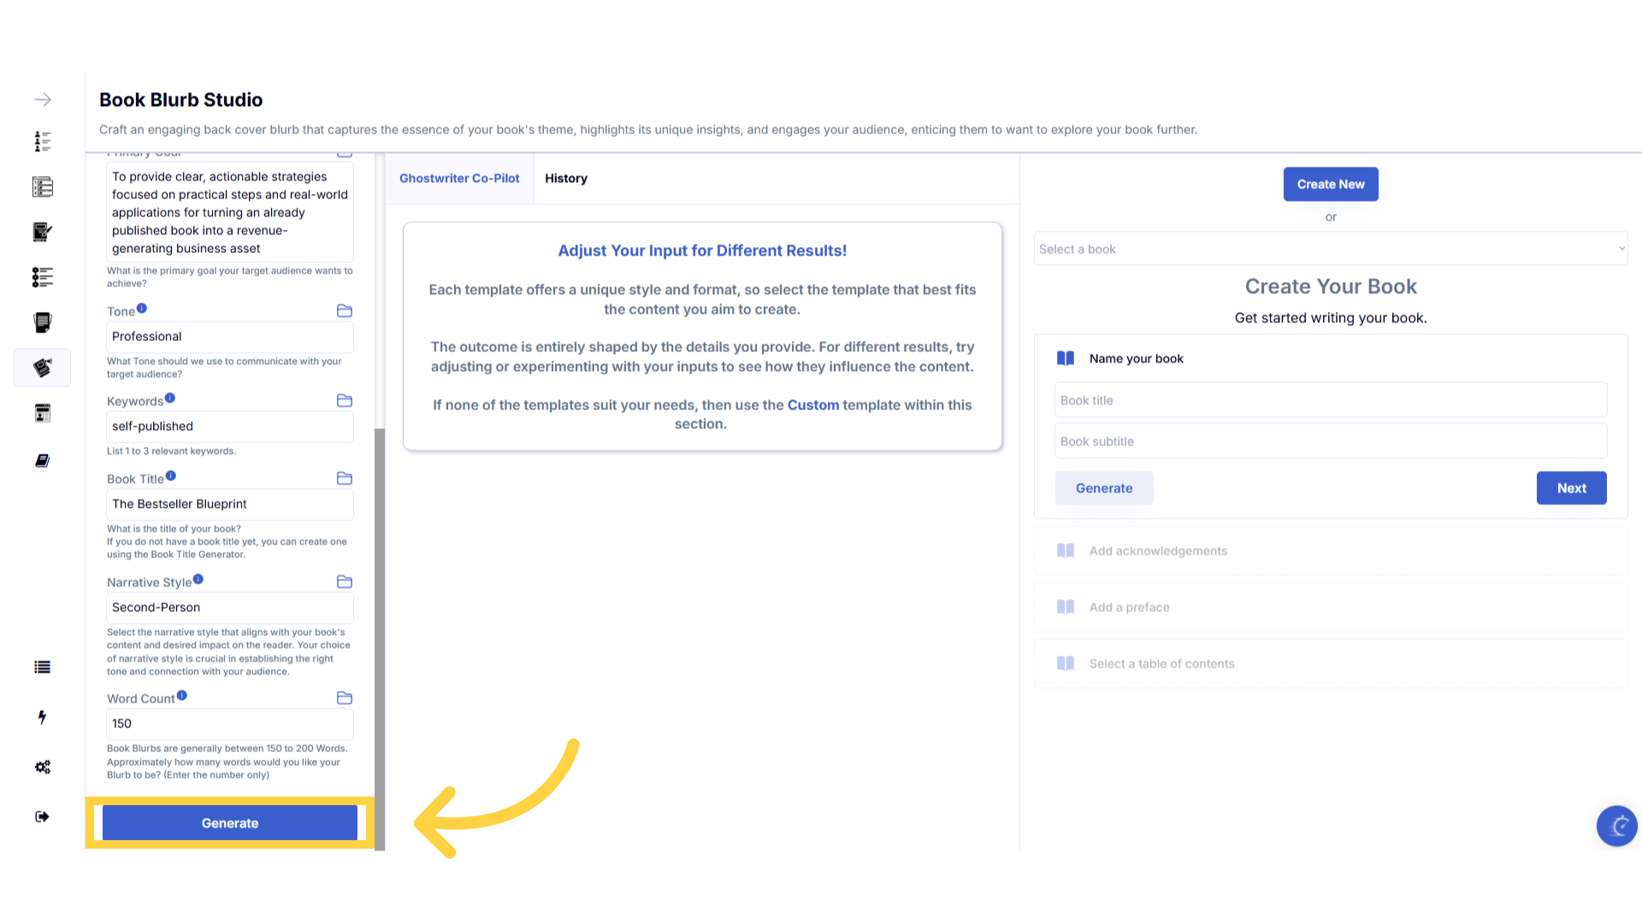Click the Create New button
This screenshot has width=1642, height=923.
[1330, 185]
